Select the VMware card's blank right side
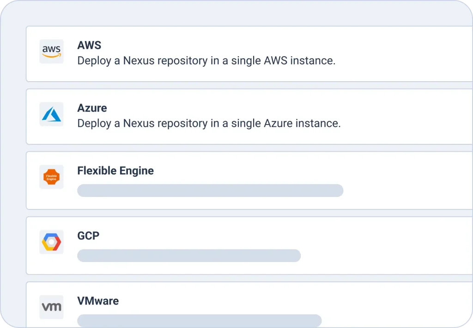 point(406,307)
